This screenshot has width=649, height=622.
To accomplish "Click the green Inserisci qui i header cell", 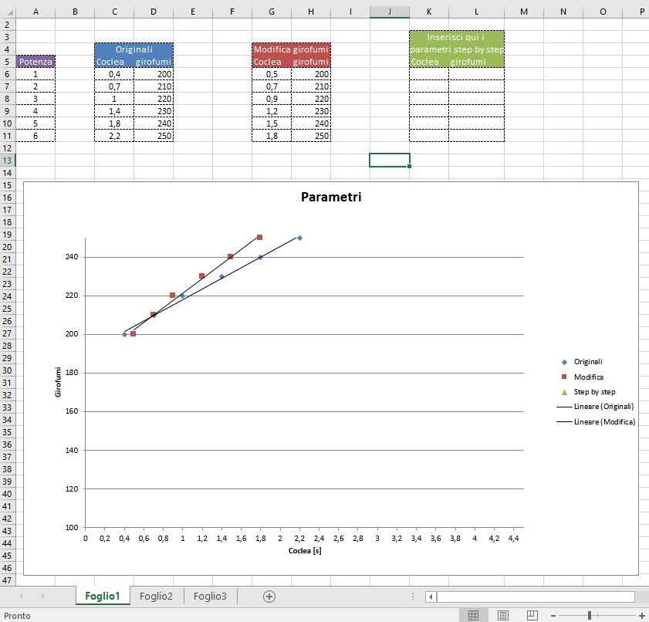I will pos(457,37).
